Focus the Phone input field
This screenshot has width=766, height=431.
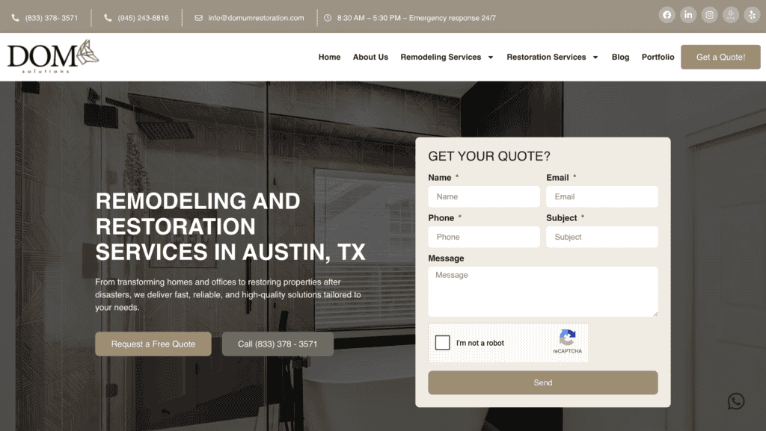click(484, 237)
